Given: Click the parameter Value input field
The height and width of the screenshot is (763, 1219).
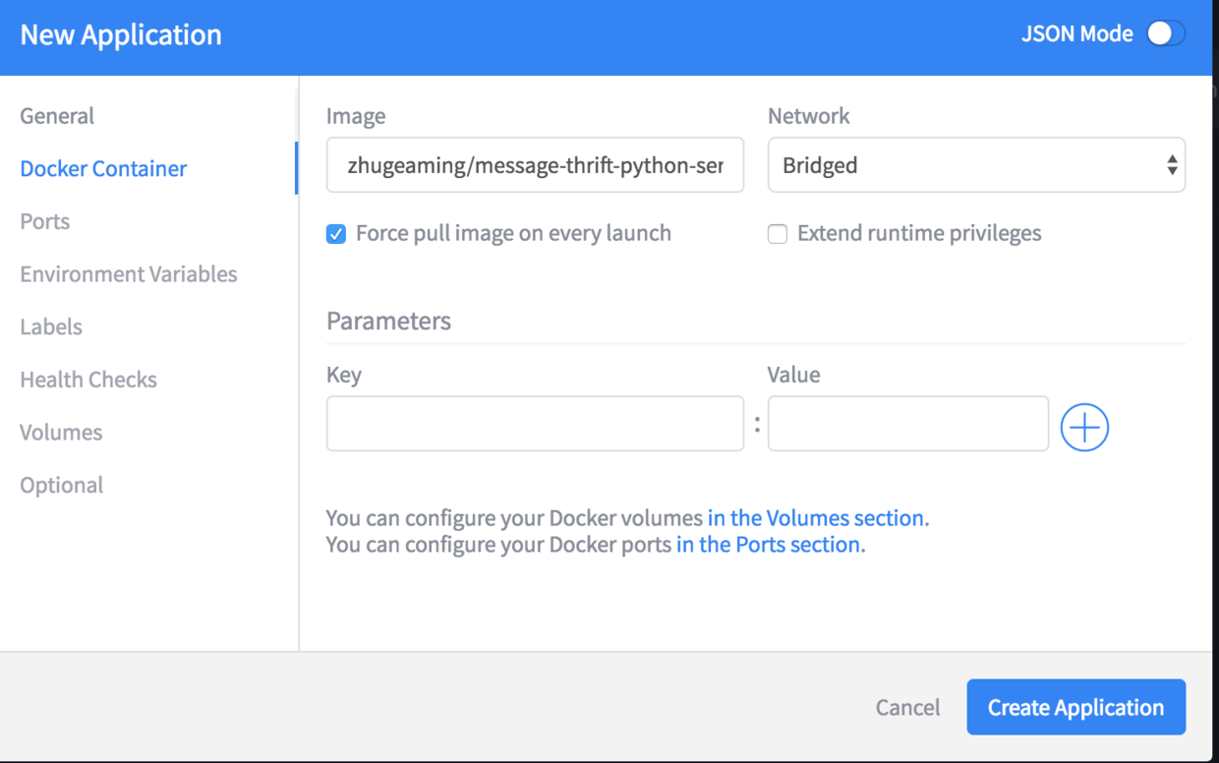Looking at the screenshot, I should 908,424.
